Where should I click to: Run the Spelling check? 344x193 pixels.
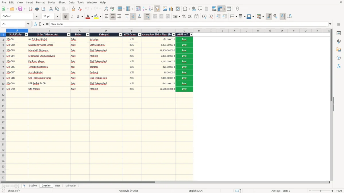[x=112, y=9]
